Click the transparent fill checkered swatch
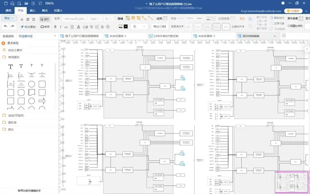This screenshot has height=194, width=310. coord(213,19)
